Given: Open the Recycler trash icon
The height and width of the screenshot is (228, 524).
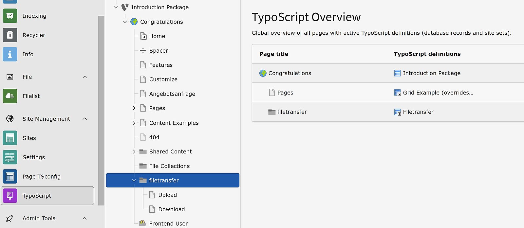Looking at the screenshot, I should (x=10, y=35).
